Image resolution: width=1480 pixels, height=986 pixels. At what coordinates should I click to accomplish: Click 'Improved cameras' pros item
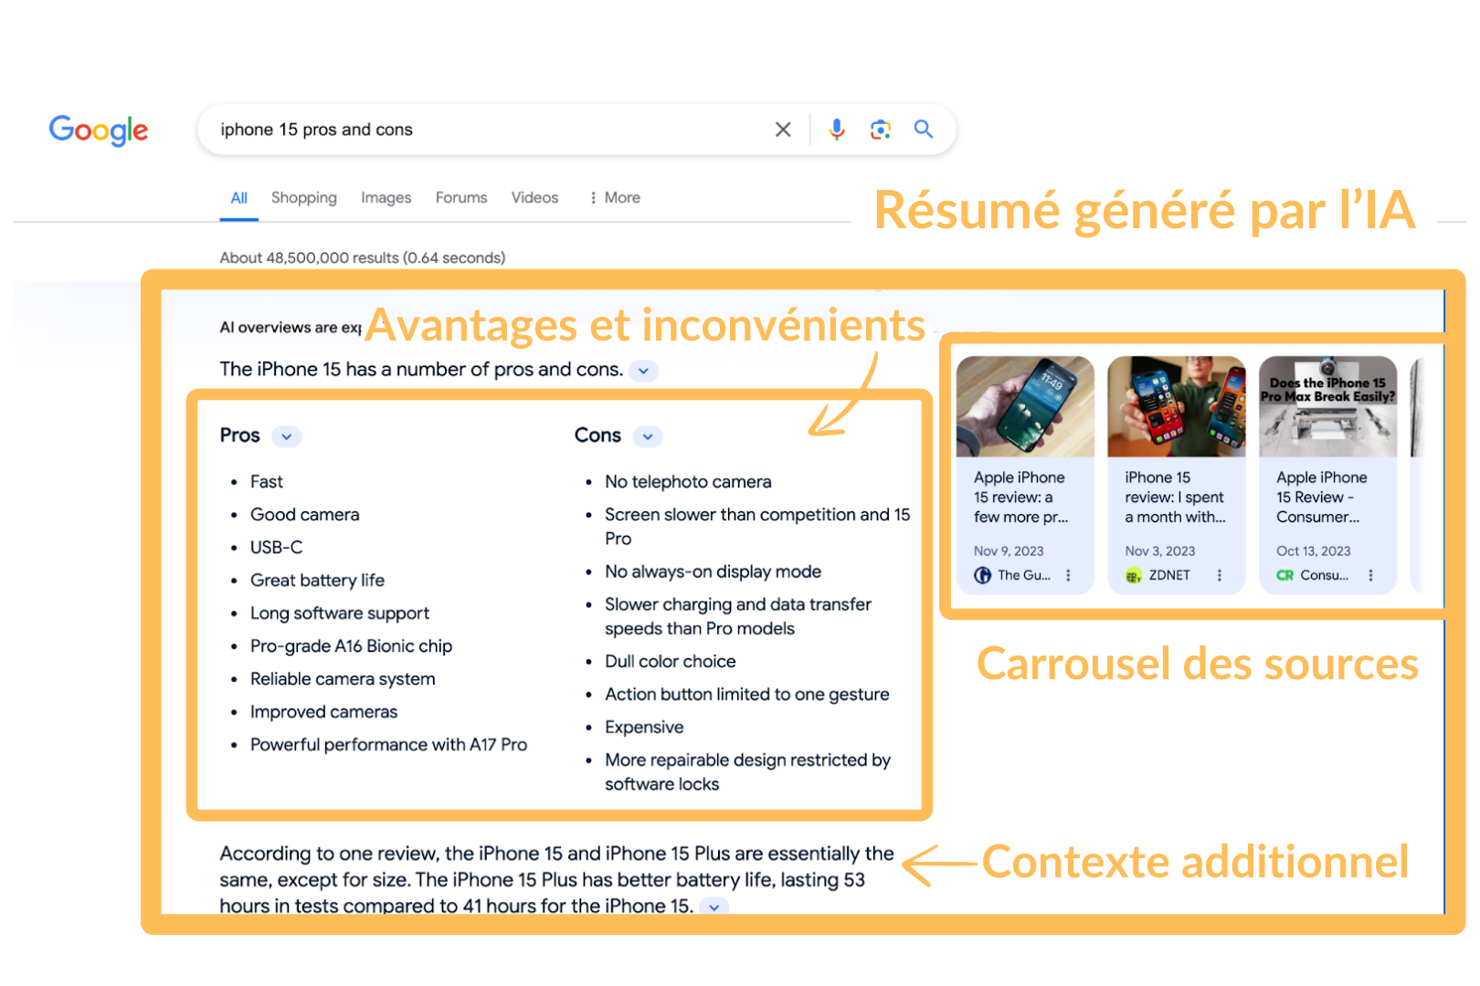click(x=324, y=711)
